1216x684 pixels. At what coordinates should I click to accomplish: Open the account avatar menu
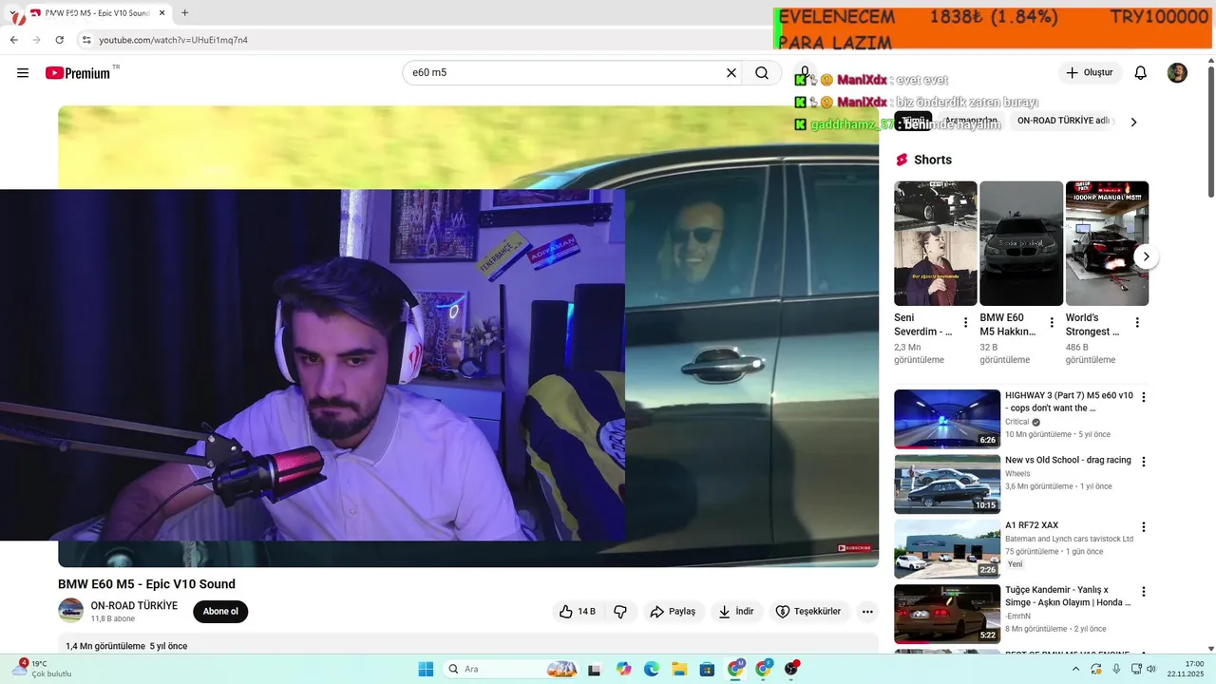(x=1177, y=73)
